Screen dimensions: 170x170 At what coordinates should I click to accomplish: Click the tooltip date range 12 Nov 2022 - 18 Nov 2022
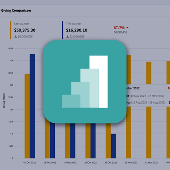point(147,96)
